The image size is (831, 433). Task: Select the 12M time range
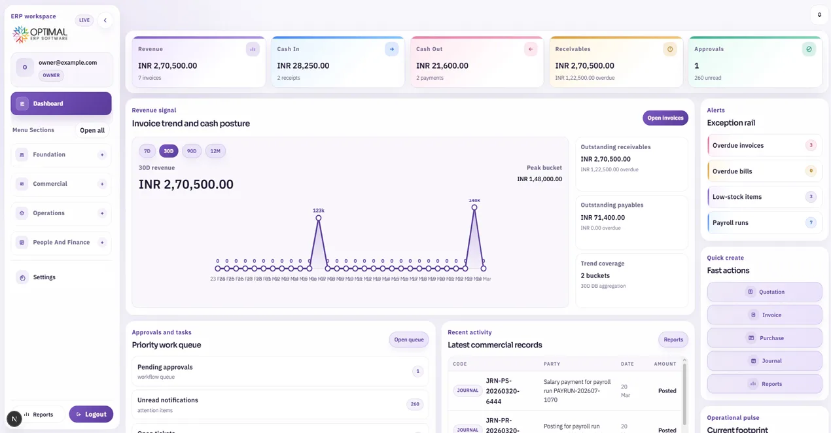215,151
